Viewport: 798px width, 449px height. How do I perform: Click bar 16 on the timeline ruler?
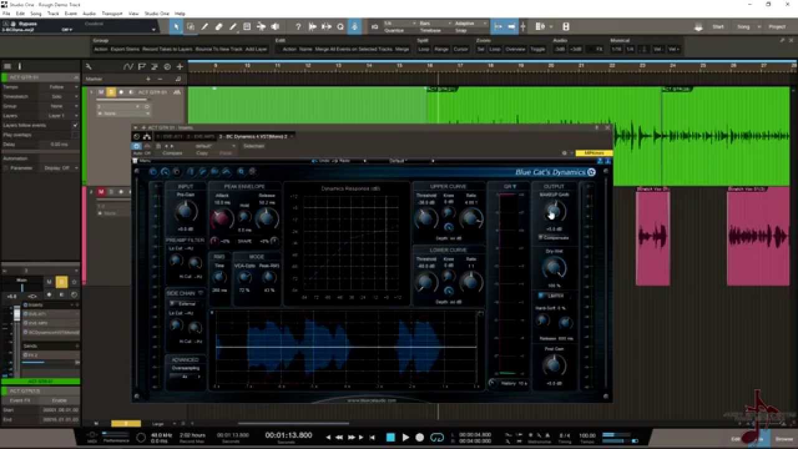pyautogui.click(x=430, y=65)
